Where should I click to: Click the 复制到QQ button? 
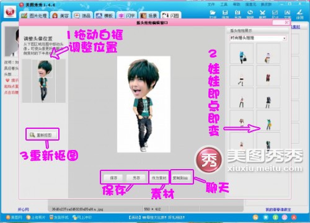(180, 178)
